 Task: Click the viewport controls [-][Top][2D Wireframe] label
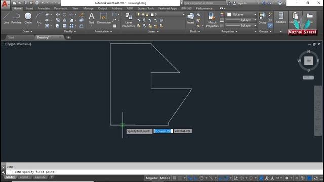(x=16, y=44)
